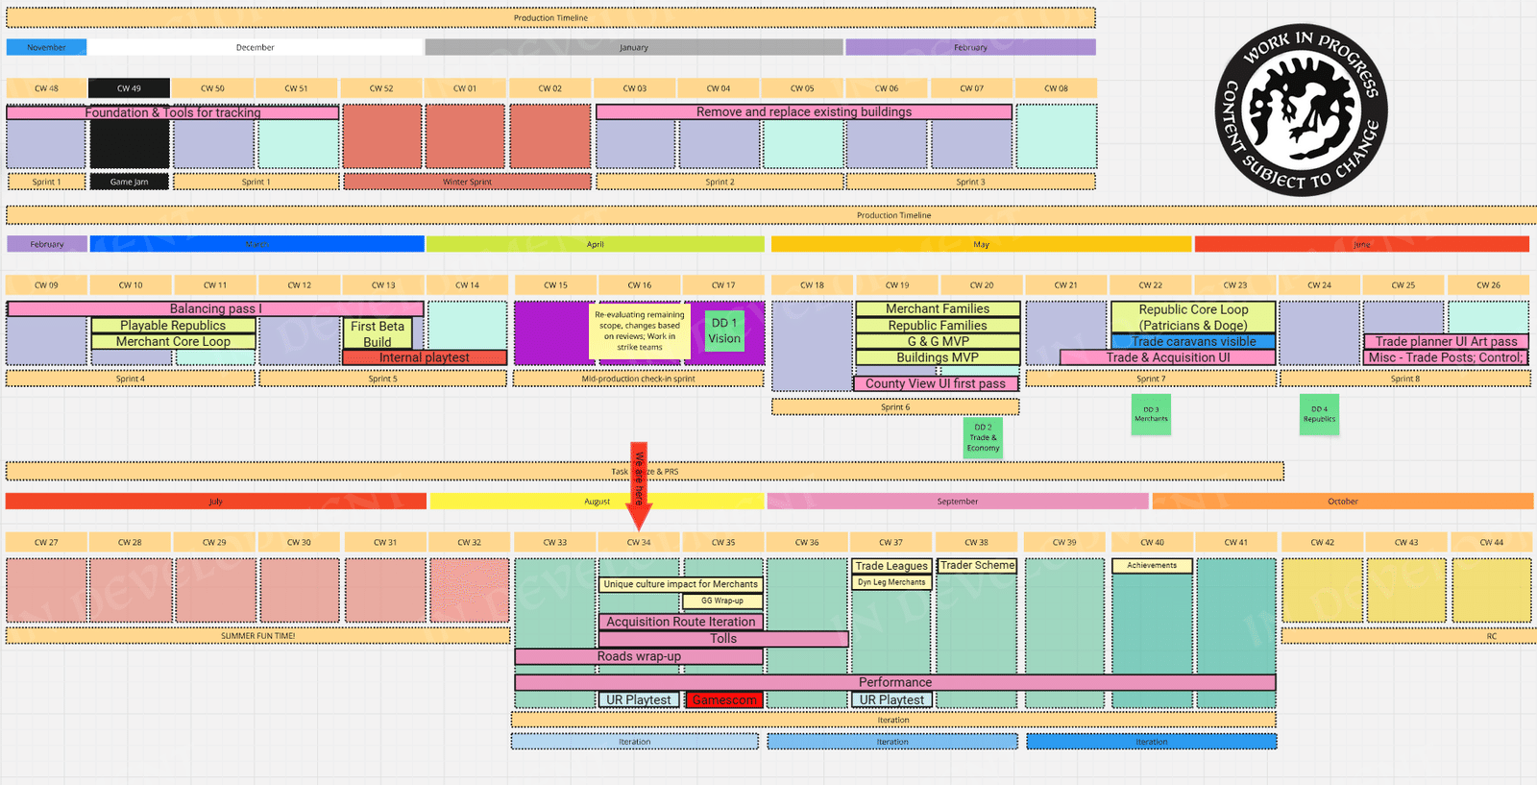Select the black 'CW 49' week label
The width and height of the screenshot is (1537, 785).
129,88
